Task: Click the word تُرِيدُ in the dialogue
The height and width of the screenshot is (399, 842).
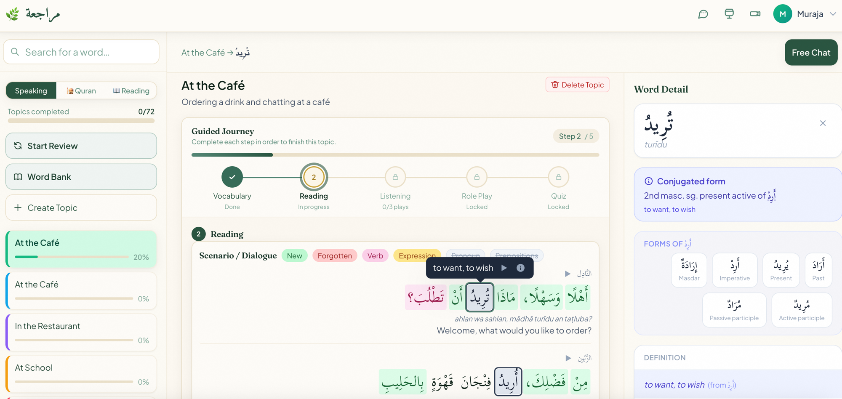Action: pos(480,297)
